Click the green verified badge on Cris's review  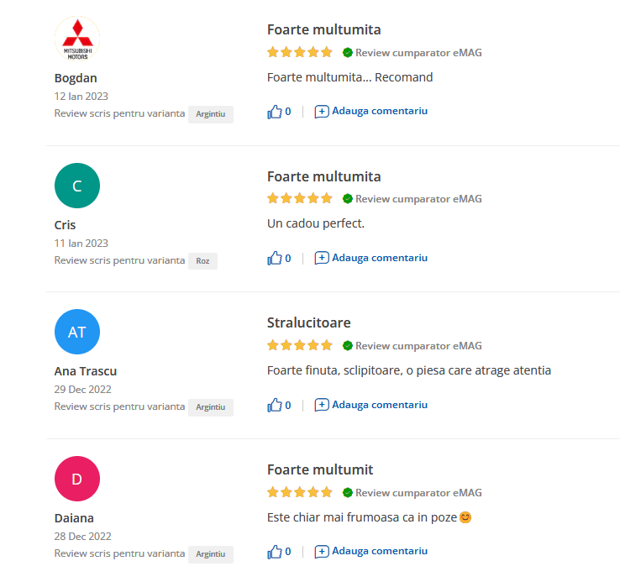click(347, 199)
